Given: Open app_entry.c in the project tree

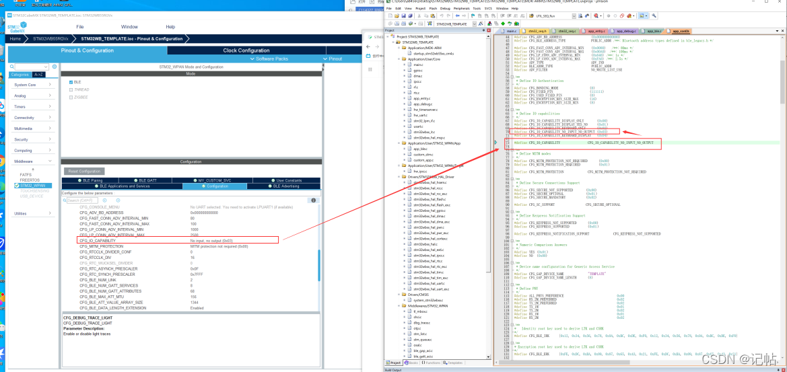Looking at the screenshot, I should 421,98.
